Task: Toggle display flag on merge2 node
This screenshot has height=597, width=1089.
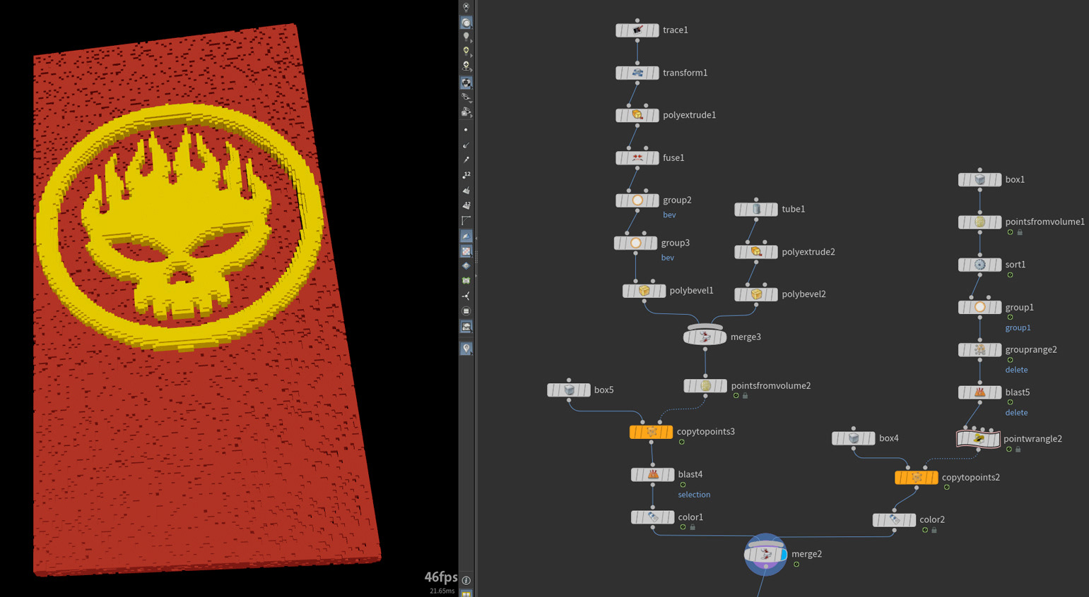Action: click(x=782, y=555)
